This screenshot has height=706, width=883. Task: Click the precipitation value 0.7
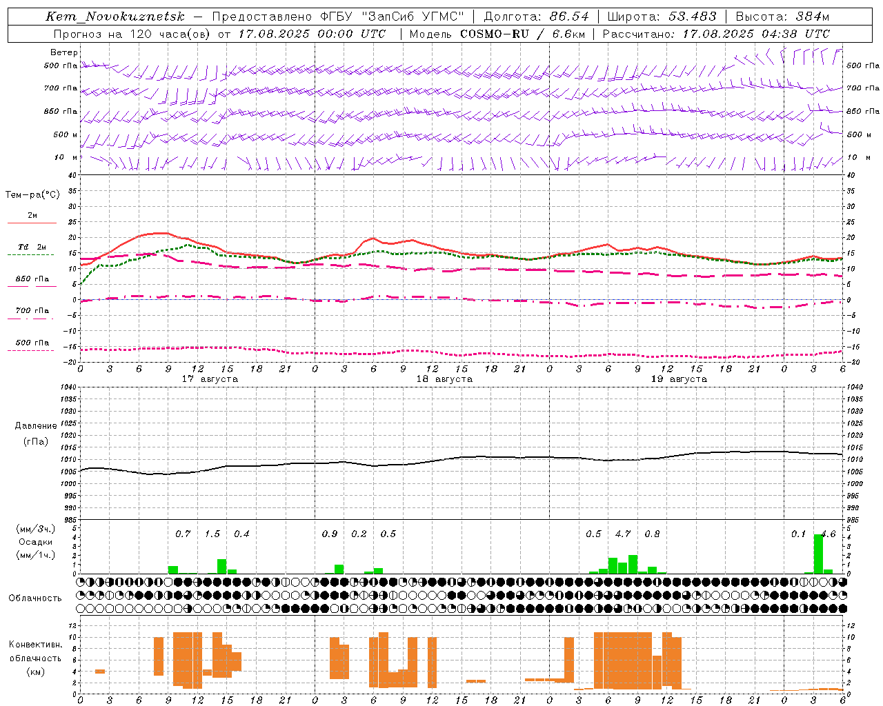click(183, 534)
